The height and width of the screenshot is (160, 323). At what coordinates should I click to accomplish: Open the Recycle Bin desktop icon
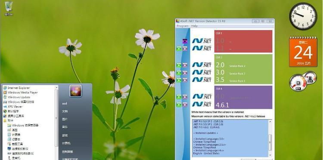(9, 8)
